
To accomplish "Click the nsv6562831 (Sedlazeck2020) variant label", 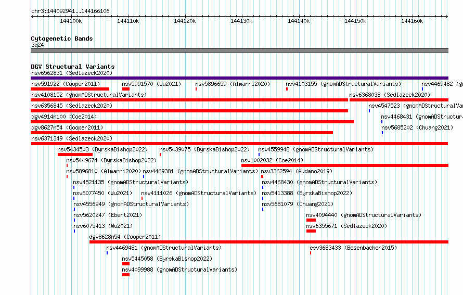I will click(72, 73).
